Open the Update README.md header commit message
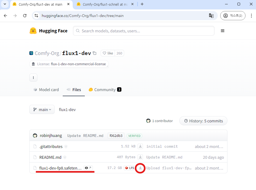 85,136
